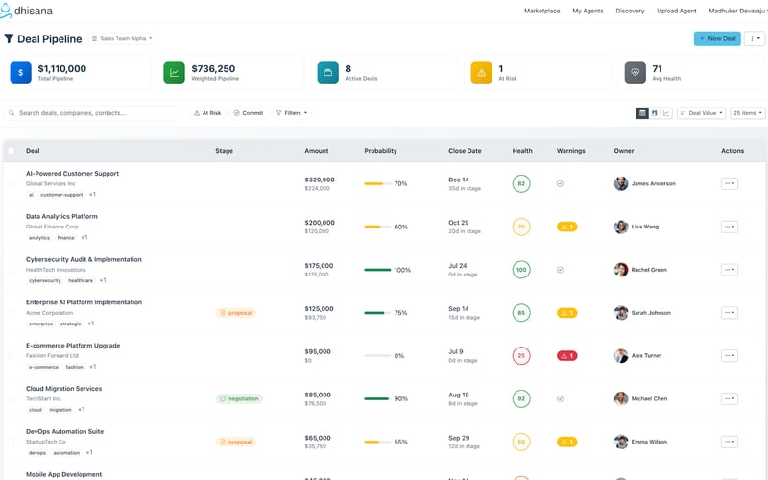Screen dimensions: 768x480
Task: Click the Active Deals briefcase icon
Action: [x=327, y=73]
